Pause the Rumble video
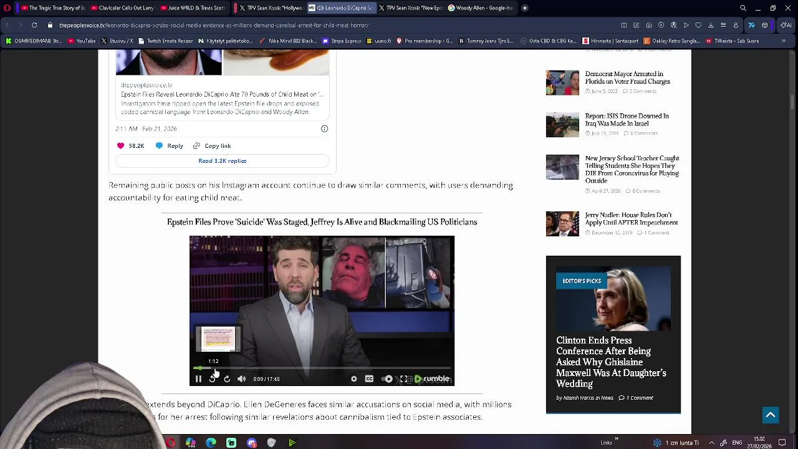798x449 pixels. [x=198, y=379]
